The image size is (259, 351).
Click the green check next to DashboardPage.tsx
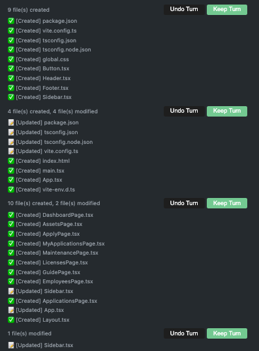(x=11, y=215)
